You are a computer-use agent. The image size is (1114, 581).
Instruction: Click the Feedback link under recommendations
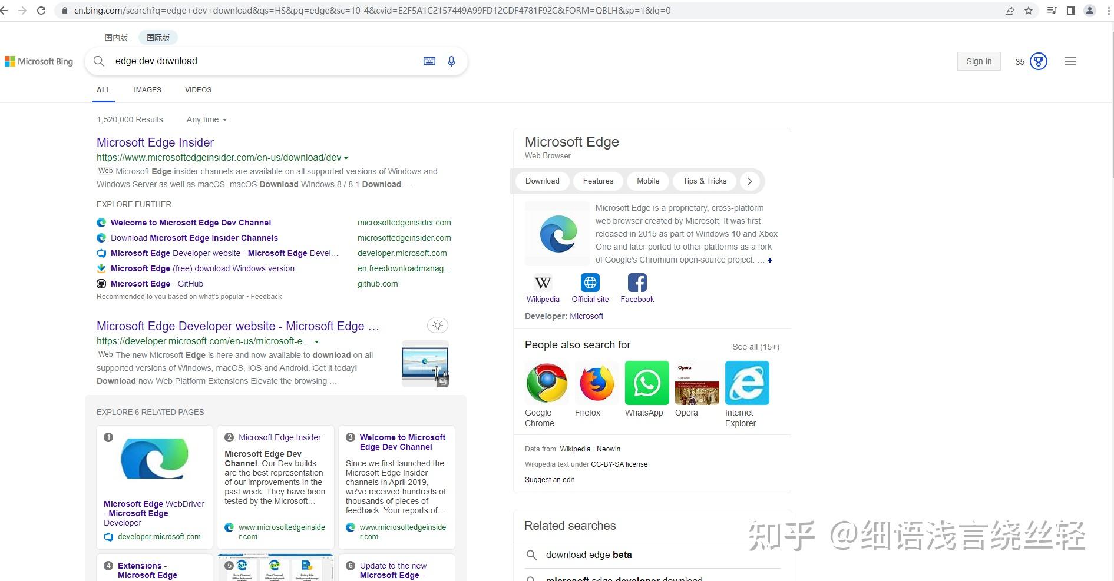click(x=266, y=297)
